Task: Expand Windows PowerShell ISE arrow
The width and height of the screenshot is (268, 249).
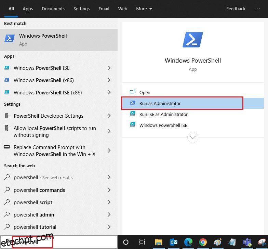Action: pyautogui.click(x=109, y=68)
